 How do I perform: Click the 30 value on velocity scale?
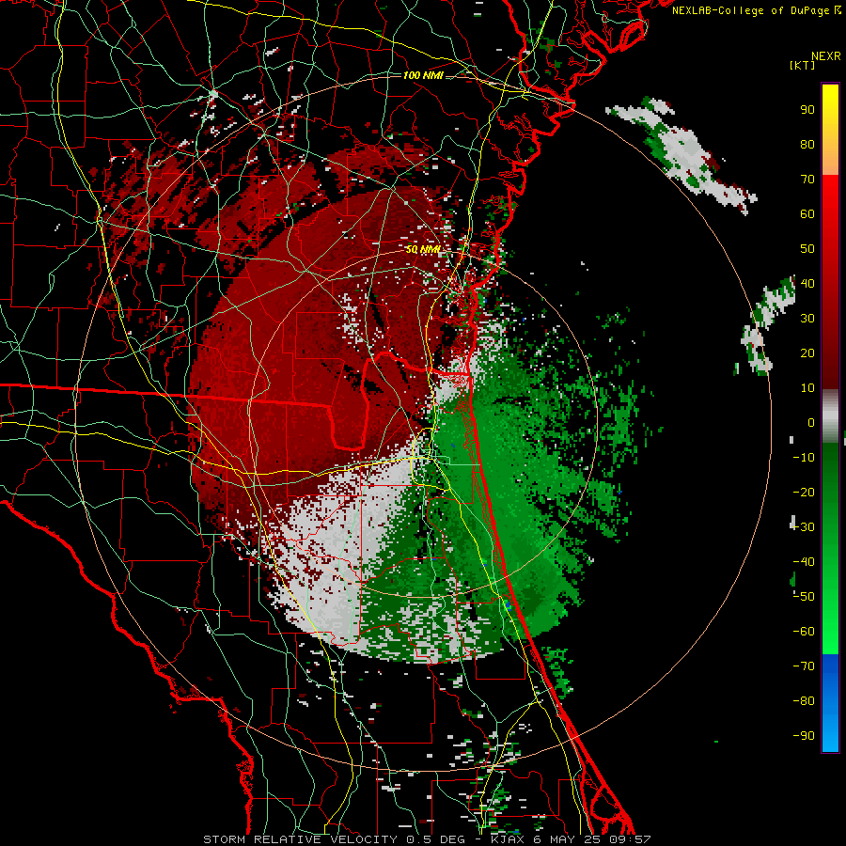point(807,319)
